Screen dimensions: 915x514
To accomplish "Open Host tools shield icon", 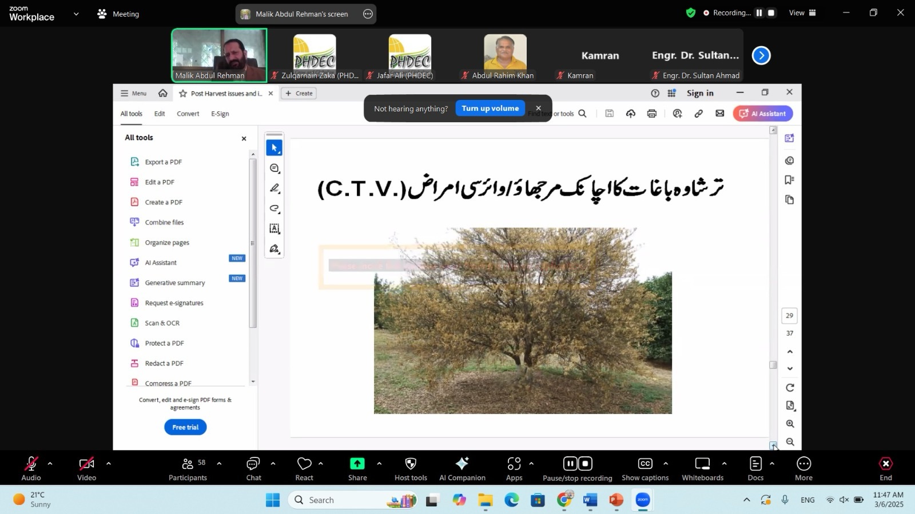I will pos(411,464).
